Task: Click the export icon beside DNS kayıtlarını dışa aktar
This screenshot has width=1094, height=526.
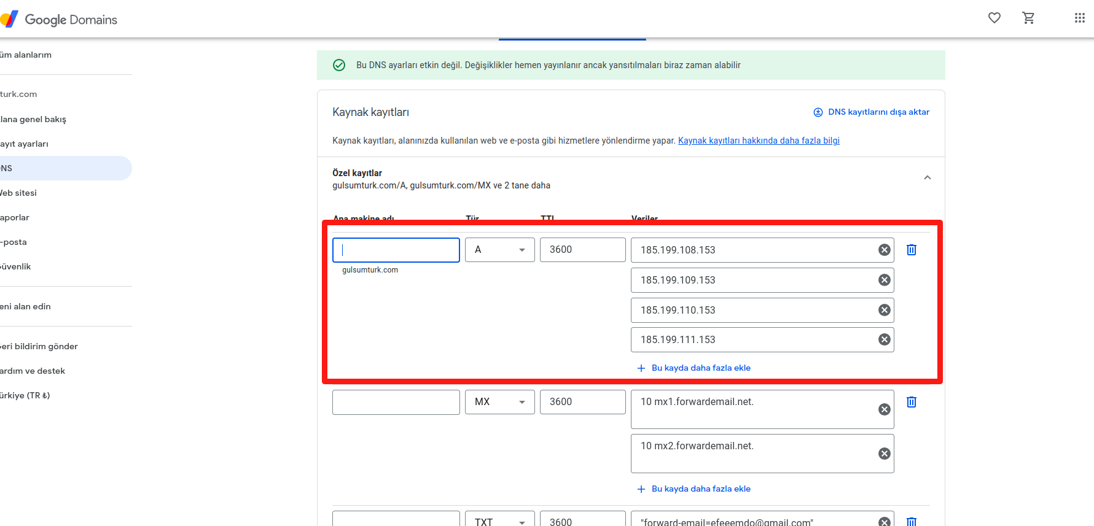Action: (818, 112)
